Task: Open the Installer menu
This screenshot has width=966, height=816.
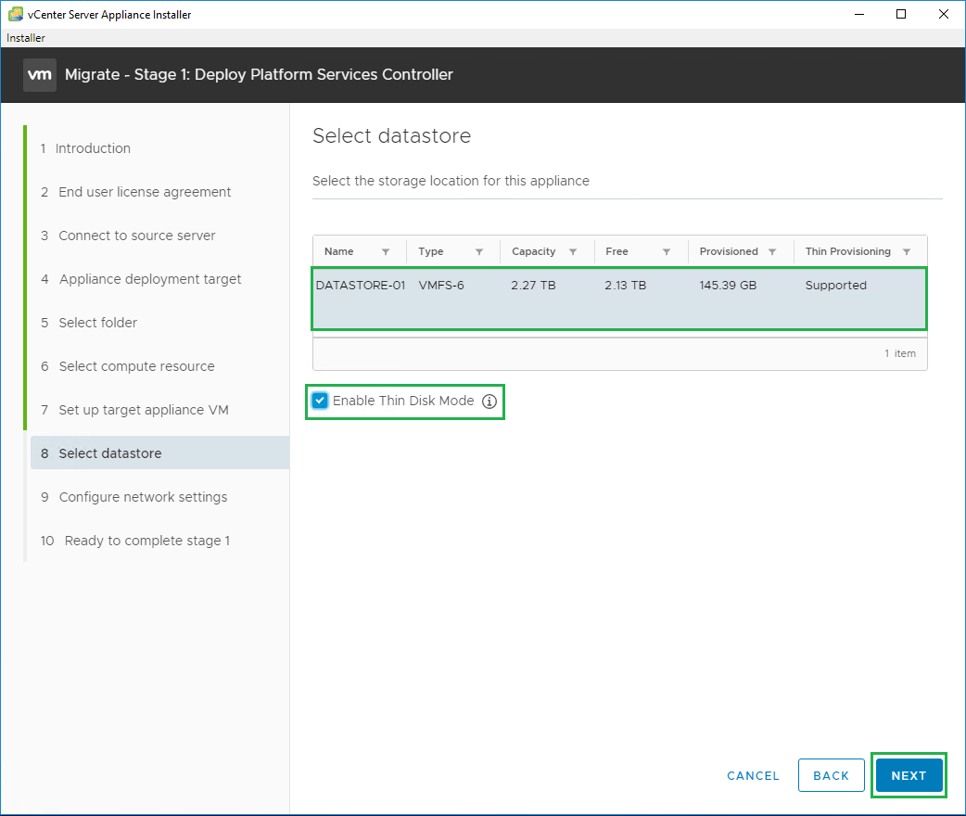Action: (26, 38)
